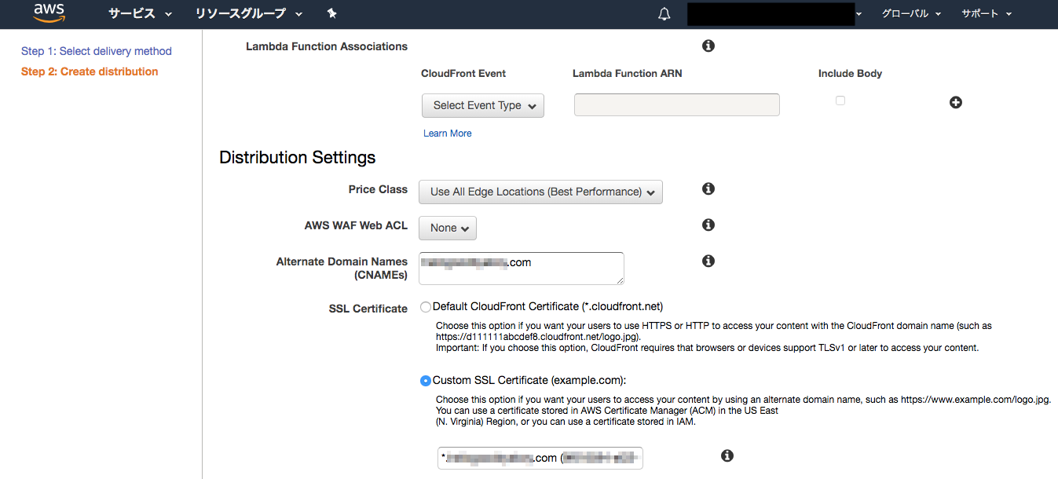Go to Step 1: Select delivery method
This screenshot has width=1058, height=479.
pyautogui.click(x=97, y=51)
